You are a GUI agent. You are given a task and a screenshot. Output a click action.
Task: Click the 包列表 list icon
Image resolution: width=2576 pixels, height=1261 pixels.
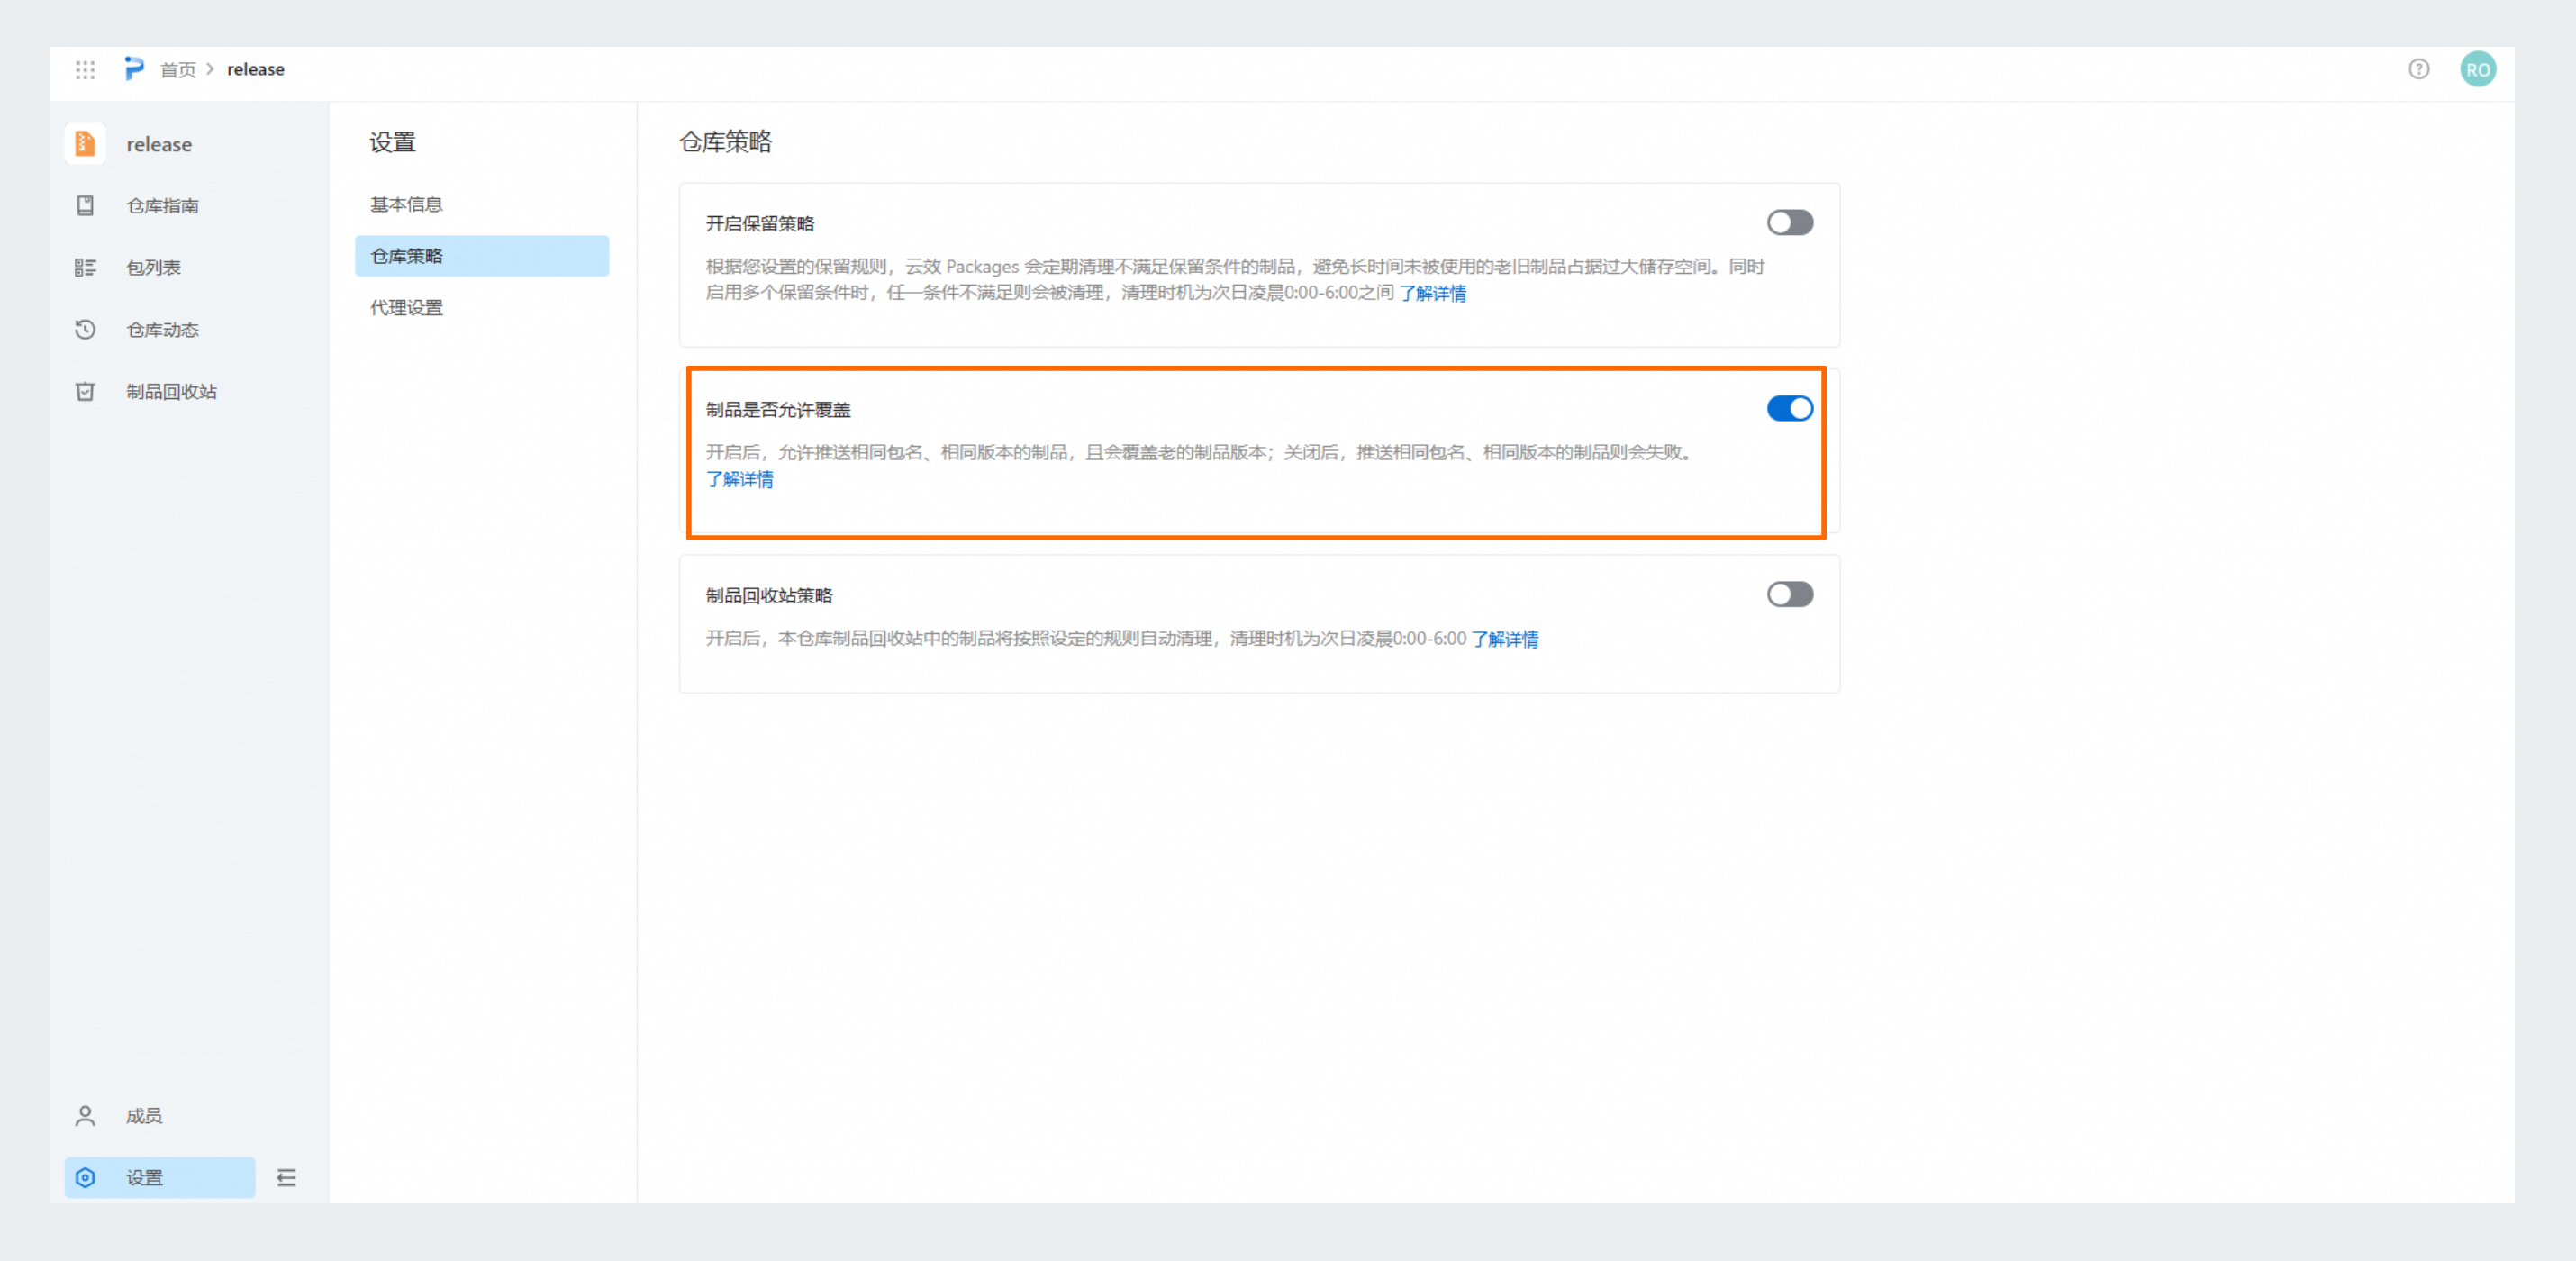[x=85, y=267]
